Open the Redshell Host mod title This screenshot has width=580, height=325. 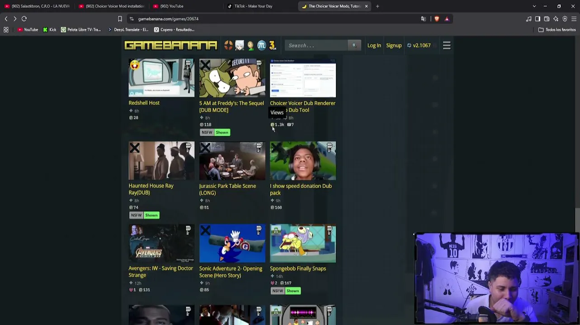coord(144,103)
